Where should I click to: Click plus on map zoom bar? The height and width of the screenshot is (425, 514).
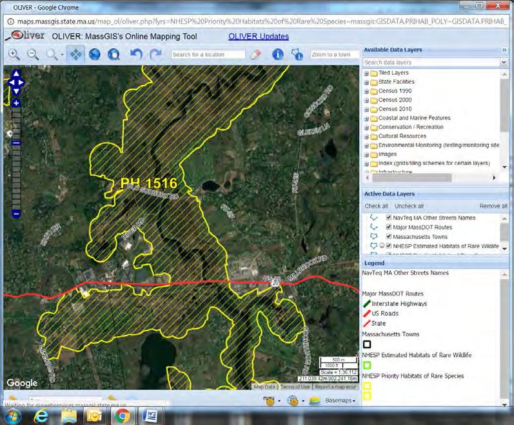click(16, 103)
